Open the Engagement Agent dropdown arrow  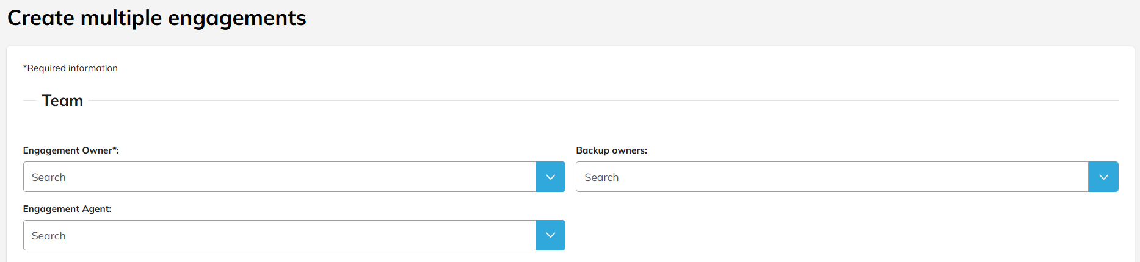click(550, 235)
